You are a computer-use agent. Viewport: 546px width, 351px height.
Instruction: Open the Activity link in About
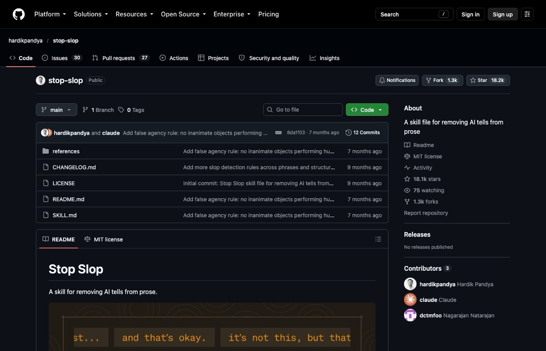pyautogui.click(x=418, y=168)
